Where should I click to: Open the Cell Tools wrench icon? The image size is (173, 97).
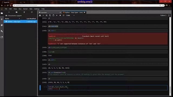tap(2, 31)
